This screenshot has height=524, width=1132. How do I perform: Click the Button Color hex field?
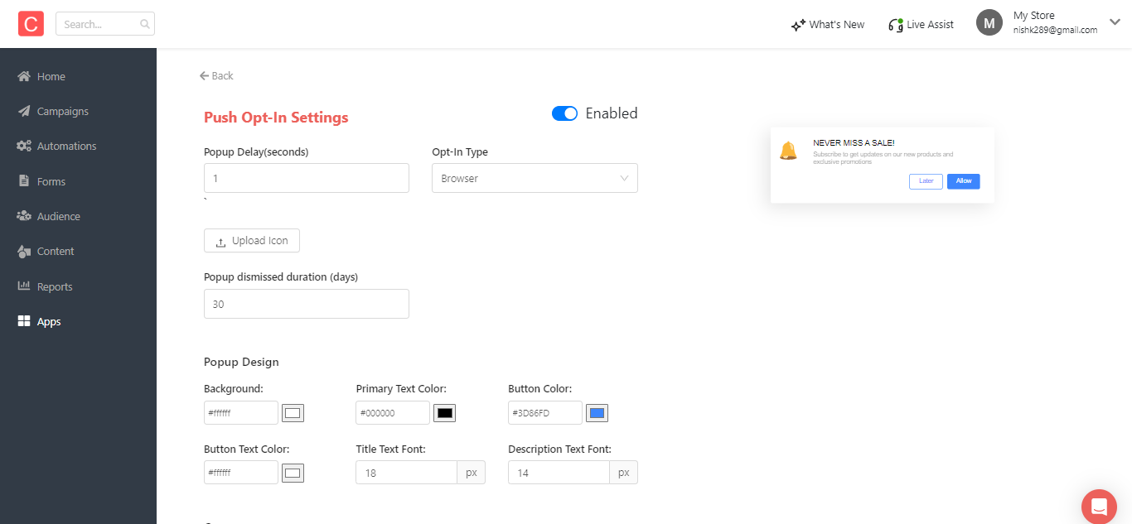click(x=545, y=412)
